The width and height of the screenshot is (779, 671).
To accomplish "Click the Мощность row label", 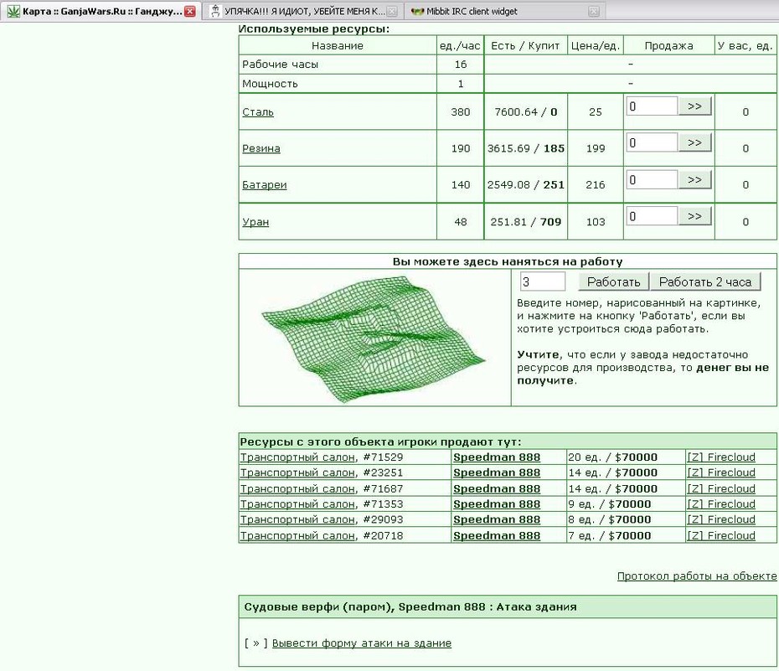I will tap(270, 84).
